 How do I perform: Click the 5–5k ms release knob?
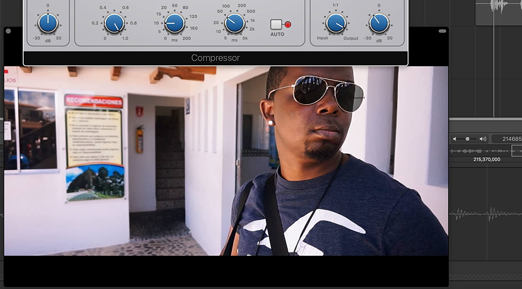pyautogui.click(x=234, y=23)
